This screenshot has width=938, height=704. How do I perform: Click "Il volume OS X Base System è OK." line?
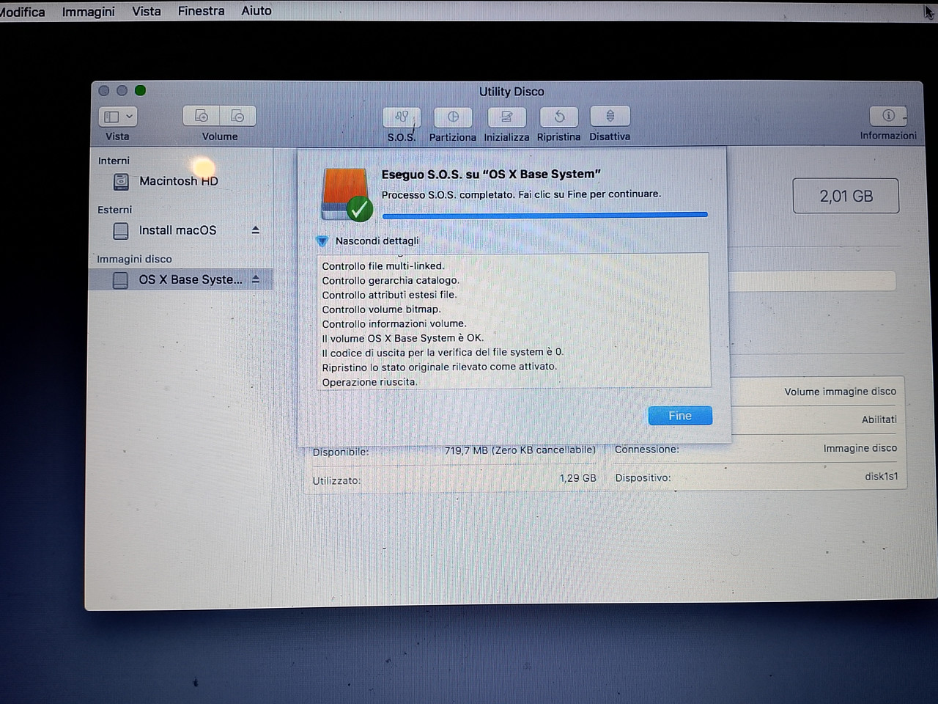click(403, 338)
